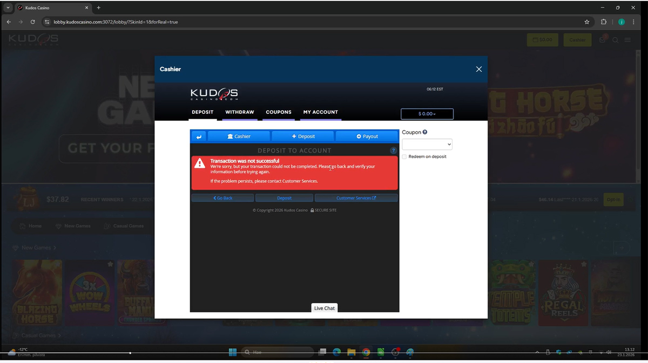Tick the Redeem on deposit checkbox

coord(404,156)
